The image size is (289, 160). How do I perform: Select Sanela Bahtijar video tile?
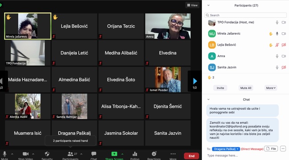(x=74, y=106)
